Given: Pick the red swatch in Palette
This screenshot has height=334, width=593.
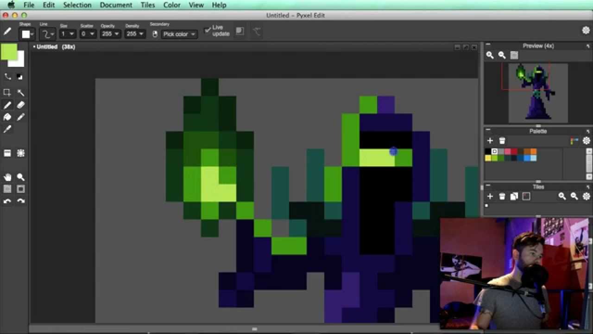Looking at the screenshot, I should [514, 152].
